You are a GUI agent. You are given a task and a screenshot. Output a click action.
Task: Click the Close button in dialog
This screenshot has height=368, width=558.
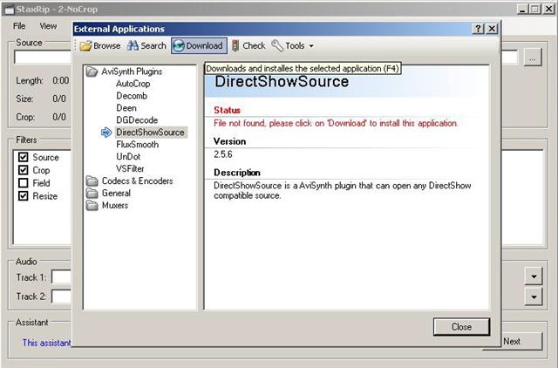click(461, 327)
